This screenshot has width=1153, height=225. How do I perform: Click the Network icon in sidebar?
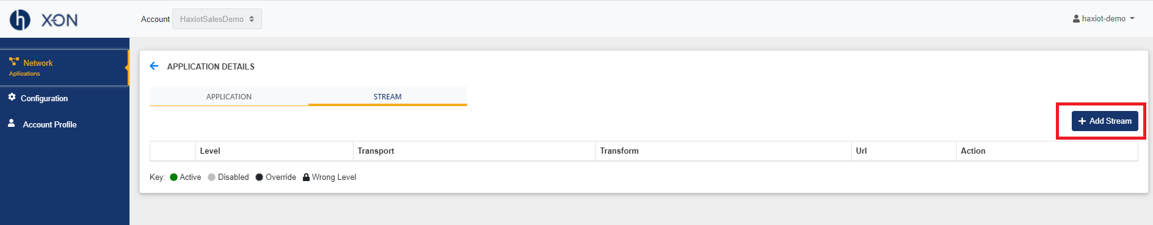pos(13,62)
